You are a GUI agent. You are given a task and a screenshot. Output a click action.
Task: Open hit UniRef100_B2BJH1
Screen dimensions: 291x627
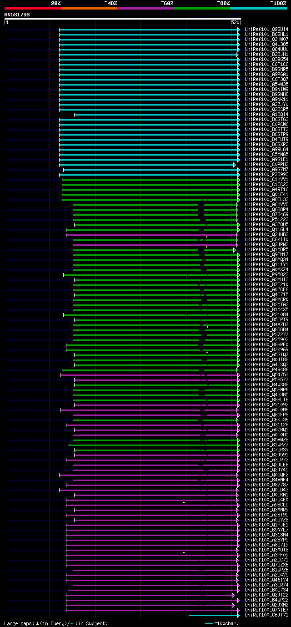pos(266,54)
